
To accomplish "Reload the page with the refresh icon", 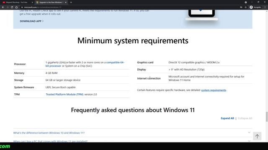I will [x=12, y=7].
